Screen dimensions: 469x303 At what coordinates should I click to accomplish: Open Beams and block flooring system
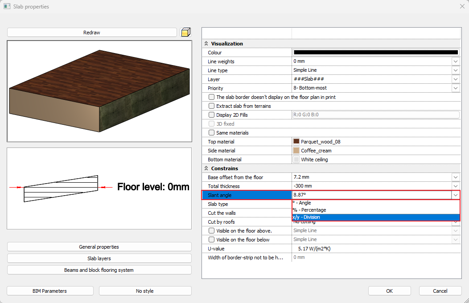click(99, 270)
